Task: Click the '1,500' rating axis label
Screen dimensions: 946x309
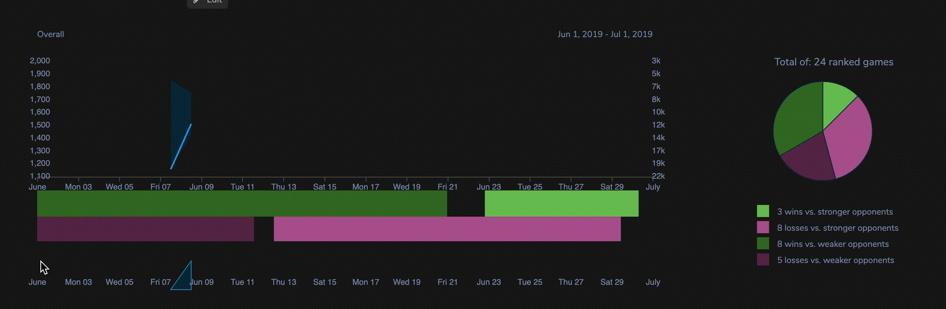Action: pyautogui.click(x=40, y=125)
